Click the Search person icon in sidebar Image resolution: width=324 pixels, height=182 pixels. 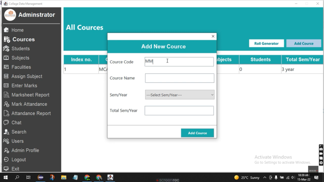[x=6, y=132]
